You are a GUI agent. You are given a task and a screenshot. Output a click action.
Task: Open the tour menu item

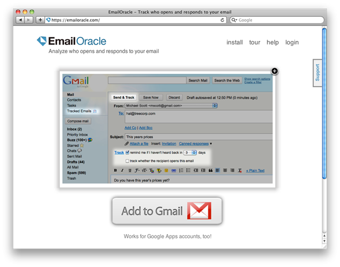pyautogui.click(x=255, y=42)
